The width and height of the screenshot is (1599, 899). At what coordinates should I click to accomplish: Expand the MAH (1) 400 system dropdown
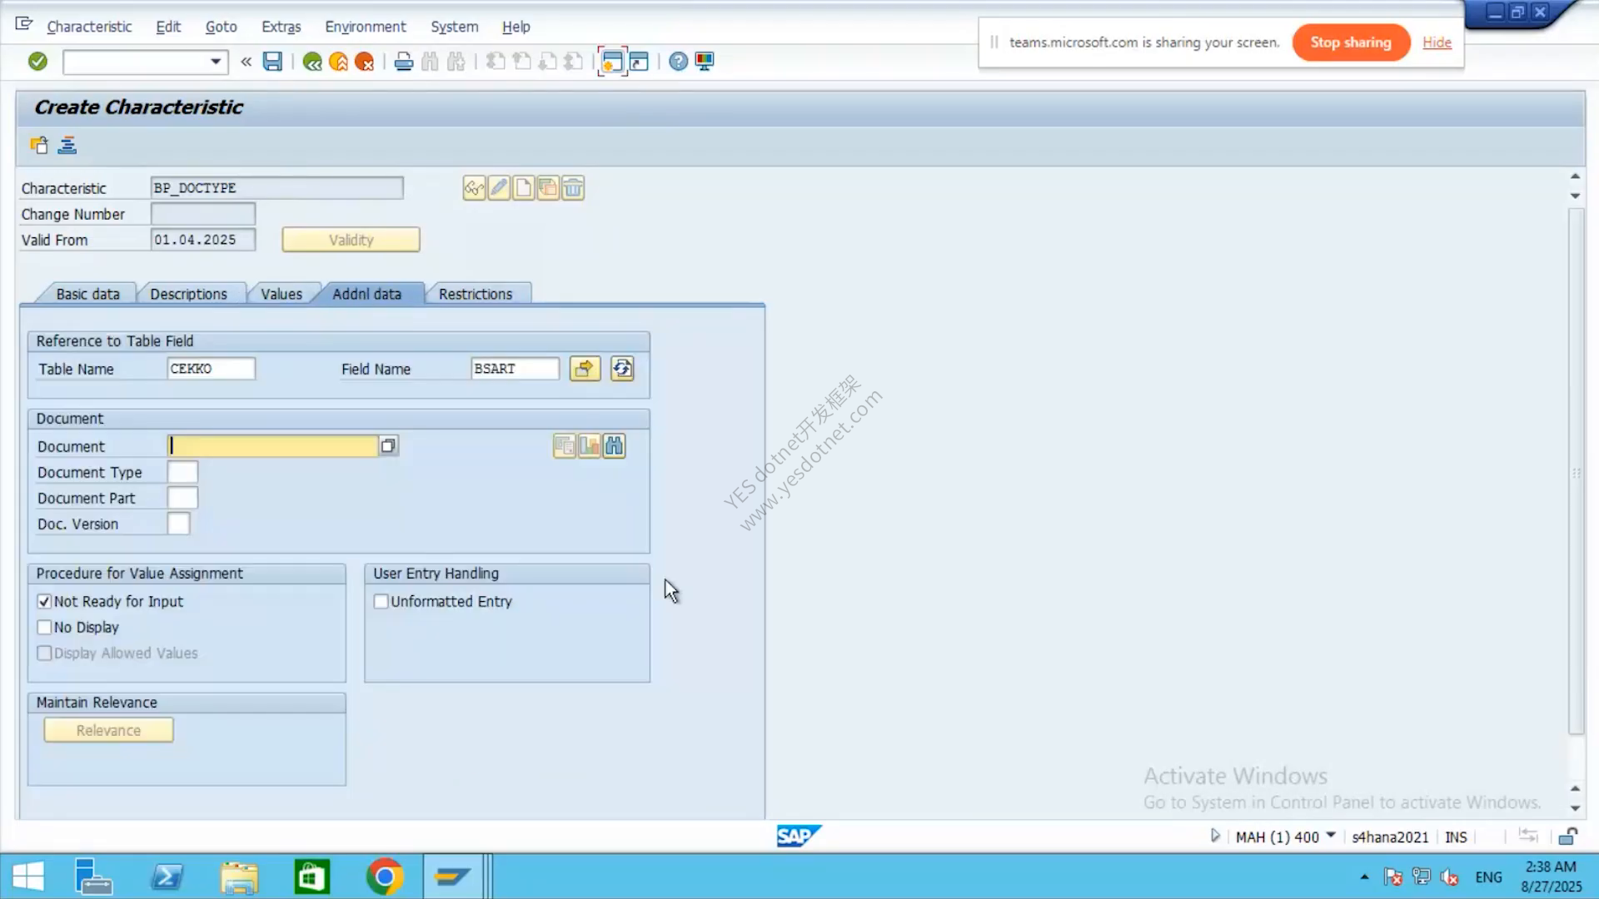click(x=1331, y=836)
